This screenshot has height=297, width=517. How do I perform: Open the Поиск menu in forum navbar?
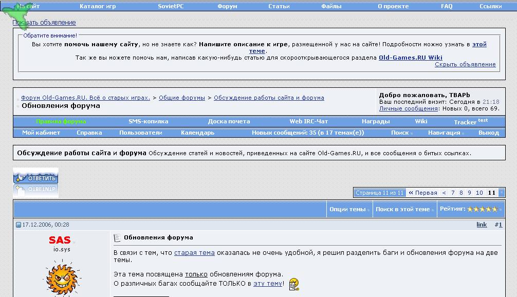point(401,133)
